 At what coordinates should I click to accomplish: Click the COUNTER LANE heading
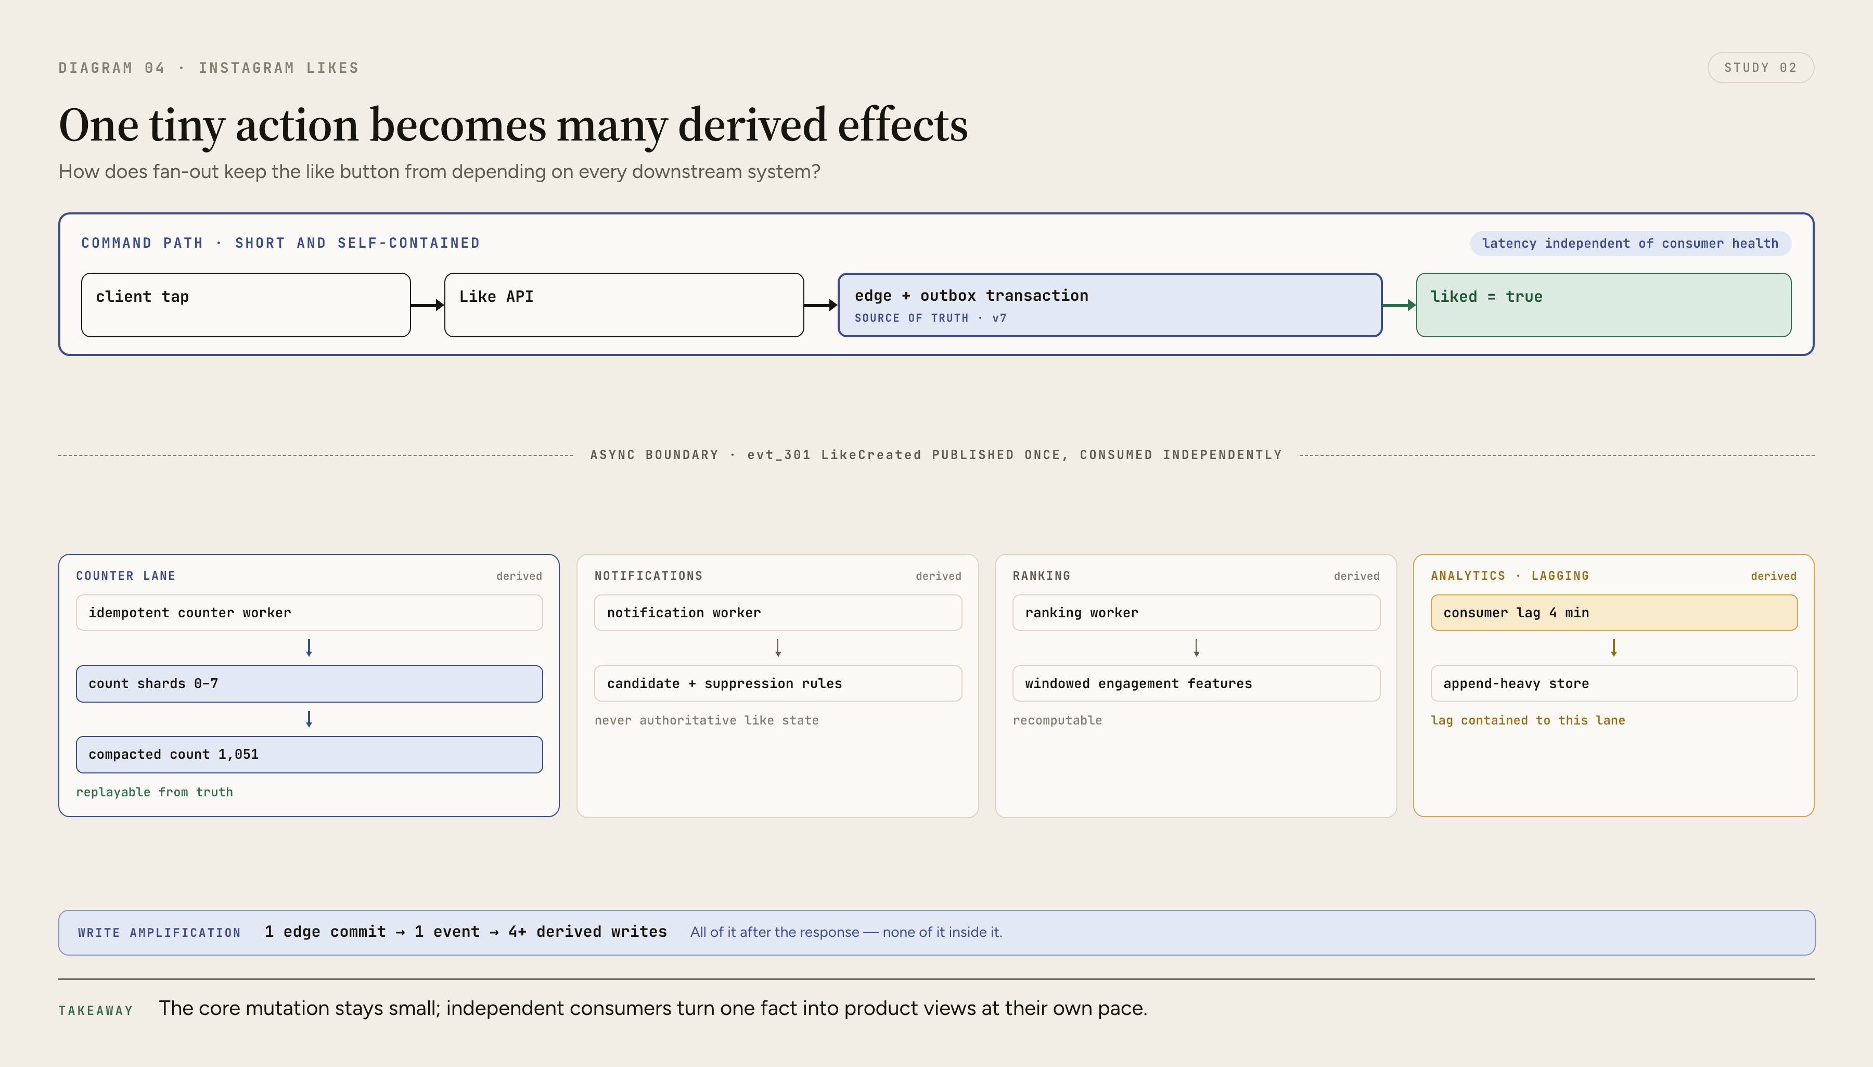[x=126, y=576]
